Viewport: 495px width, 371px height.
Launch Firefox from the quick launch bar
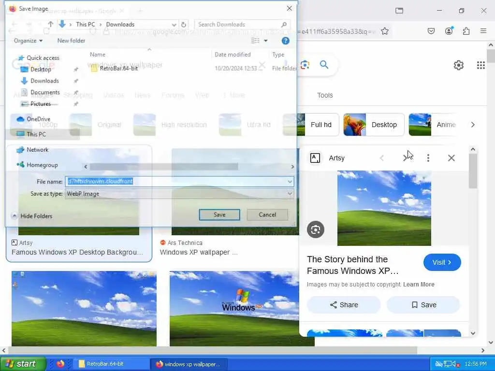tap(60, 364)
